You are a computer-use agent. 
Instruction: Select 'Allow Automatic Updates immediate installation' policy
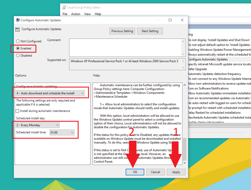click(219, 93)
